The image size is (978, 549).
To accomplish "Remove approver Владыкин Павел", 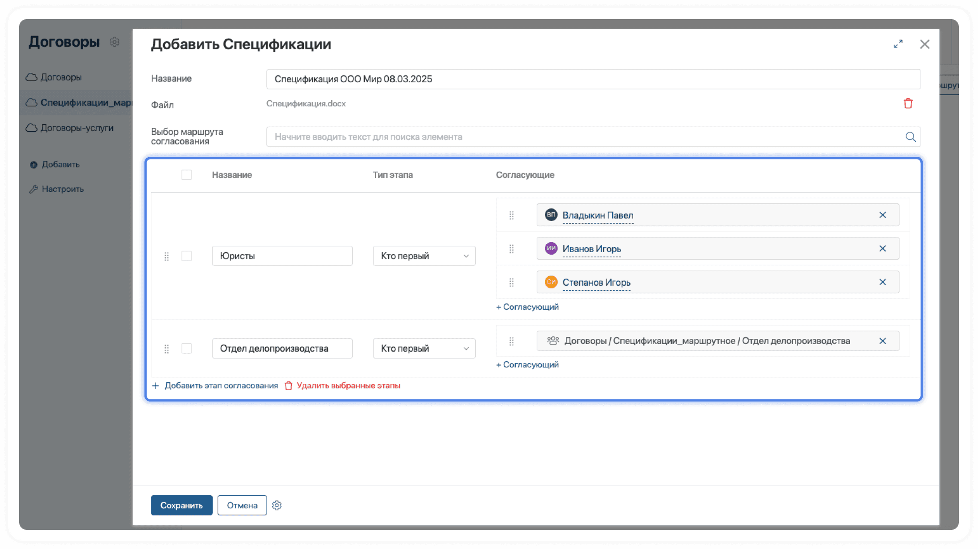I will click(882, 215).
